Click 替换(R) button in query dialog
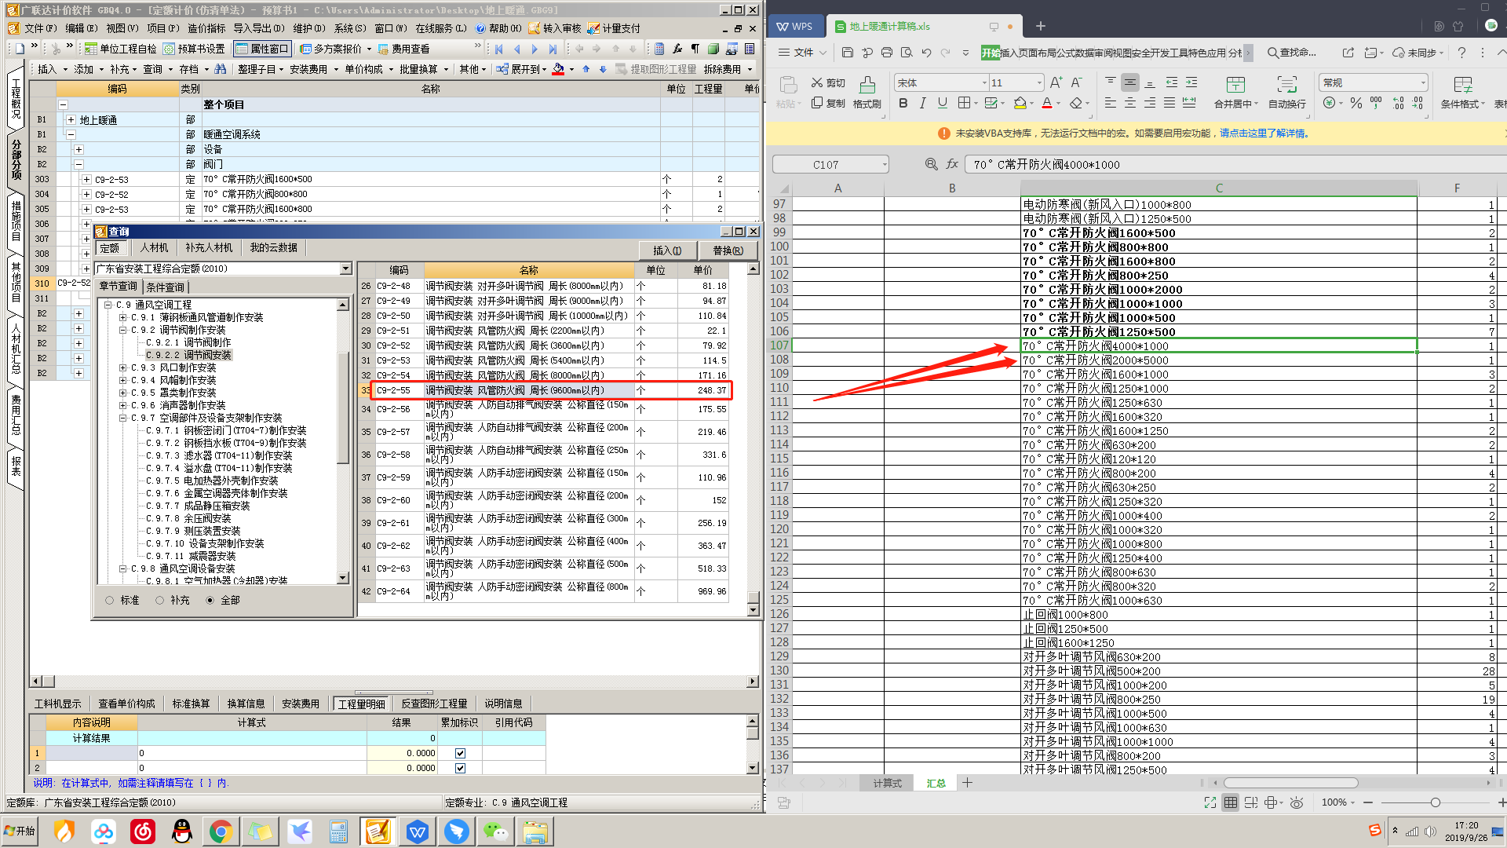The height and width of the screenshot is (848, 1507). (x=728, y=250)
